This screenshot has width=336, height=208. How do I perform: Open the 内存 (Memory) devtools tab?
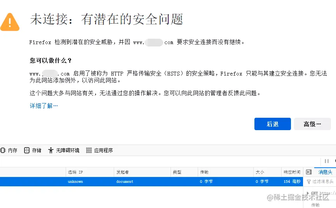pos(9,151)
